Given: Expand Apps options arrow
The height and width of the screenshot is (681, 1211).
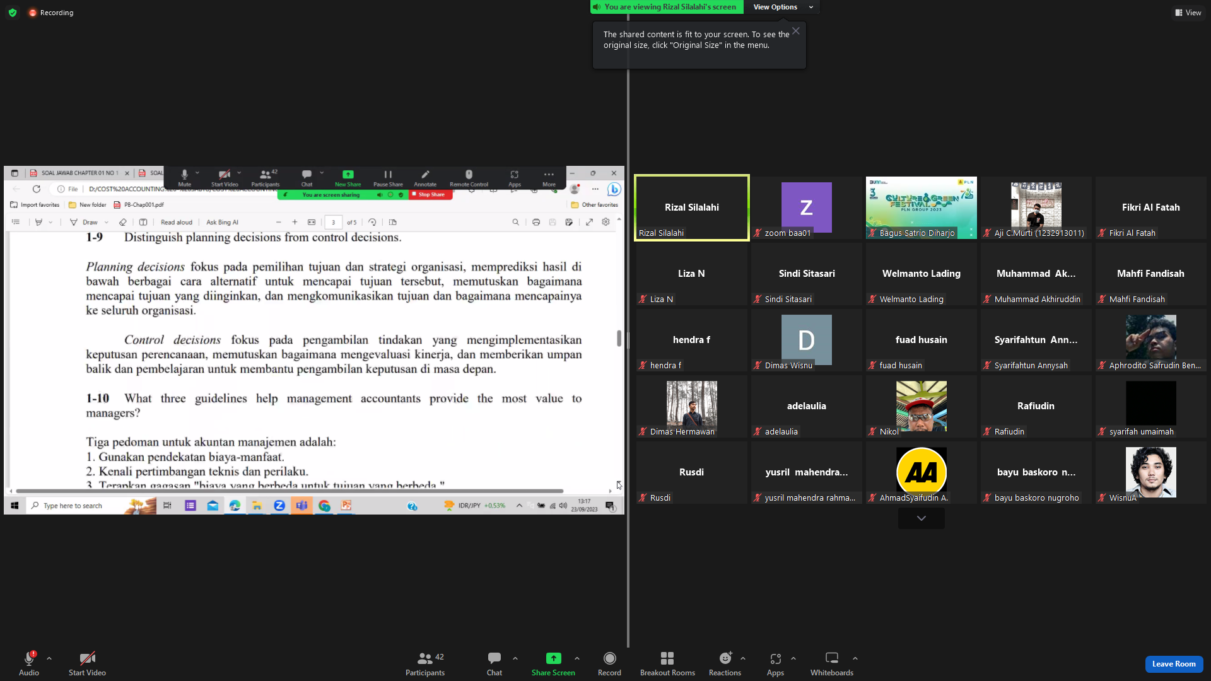Looking at the screenshot, I should coord(793,658).
